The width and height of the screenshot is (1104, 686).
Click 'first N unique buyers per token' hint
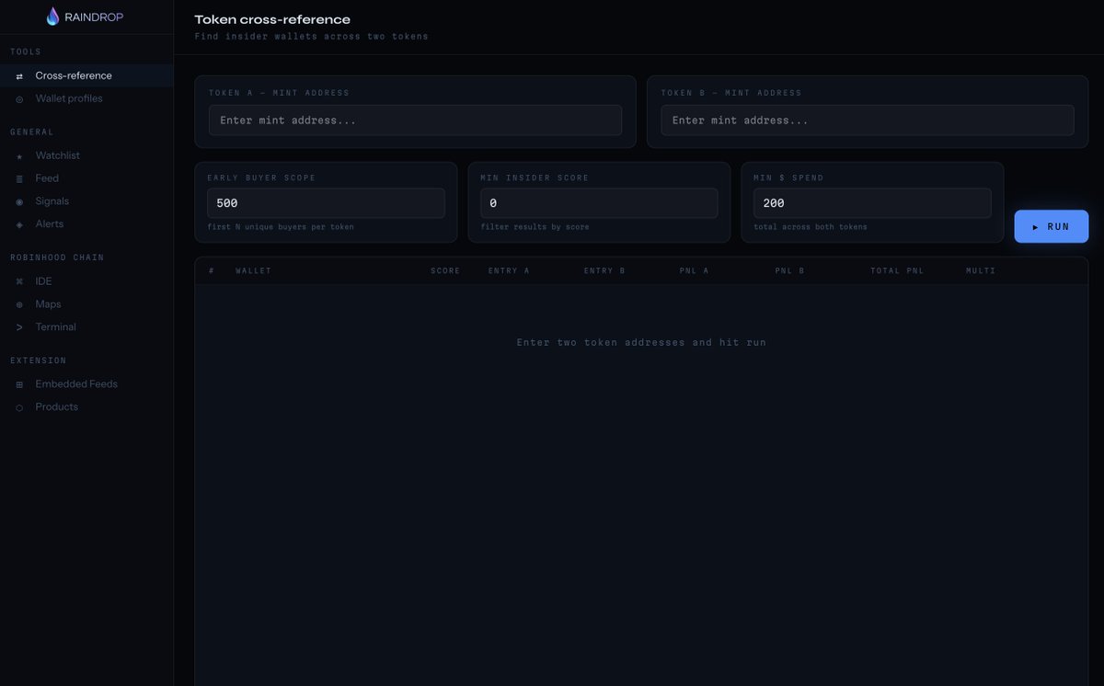tap(282, 226)
